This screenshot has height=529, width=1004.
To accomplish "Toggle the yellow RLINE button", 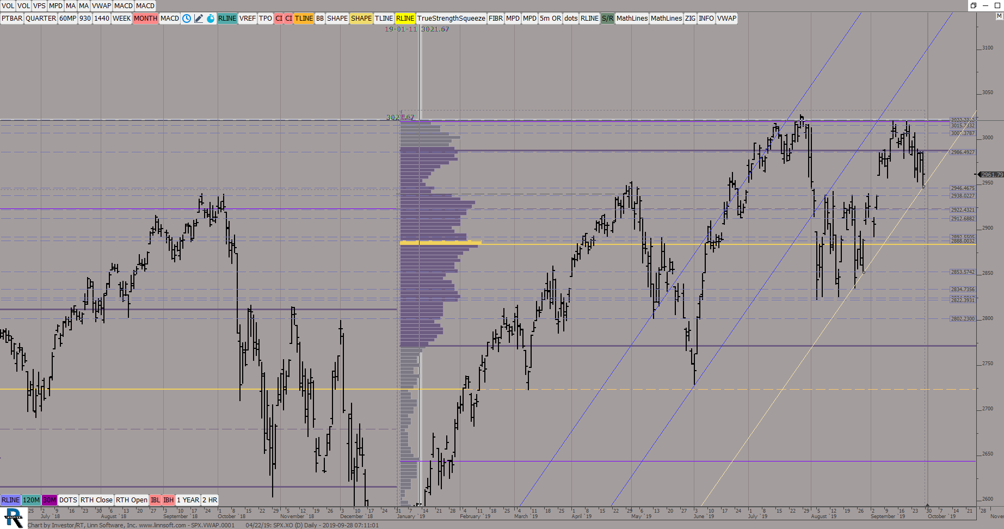I will 405,19.
